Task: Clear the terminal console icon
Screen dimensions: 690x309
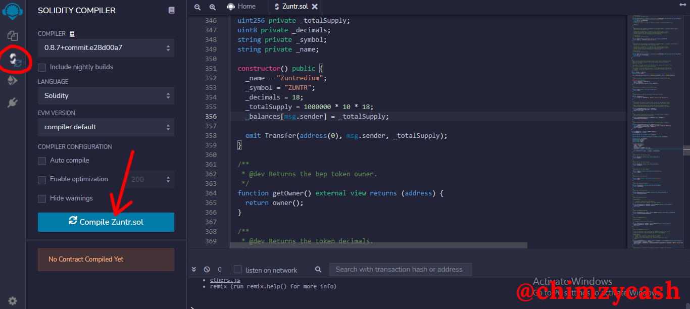Action: [x=207, y=270]
